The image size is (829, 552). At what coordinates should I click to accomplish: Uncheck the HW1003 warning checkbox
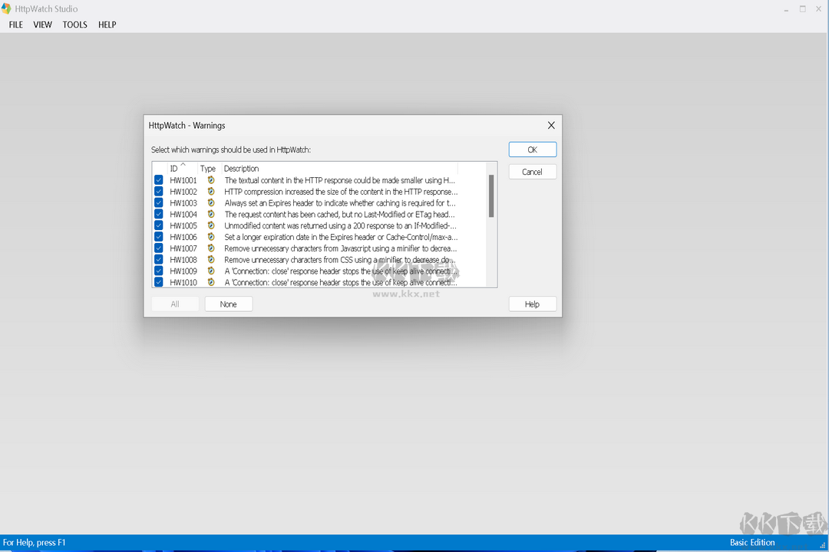tap(159, 203)
